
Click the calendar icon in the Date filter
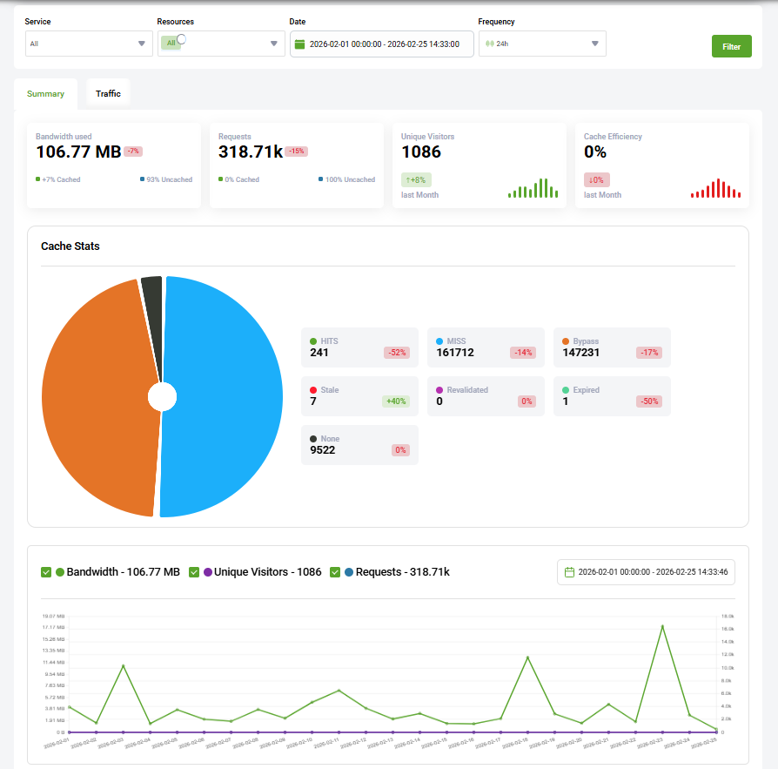(x=300, y=44)
